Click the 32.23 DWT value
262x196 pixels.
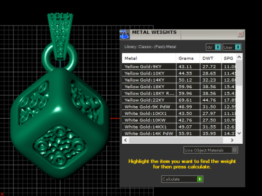point(209,80)
